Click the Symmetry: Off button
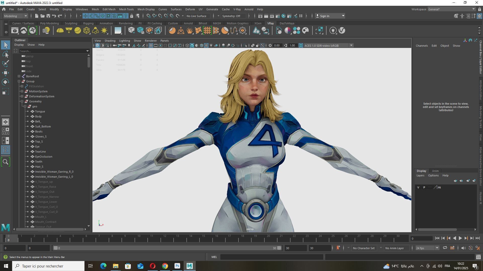The height and width of the screenshot is (271, 483). click(x=233, y=16)
